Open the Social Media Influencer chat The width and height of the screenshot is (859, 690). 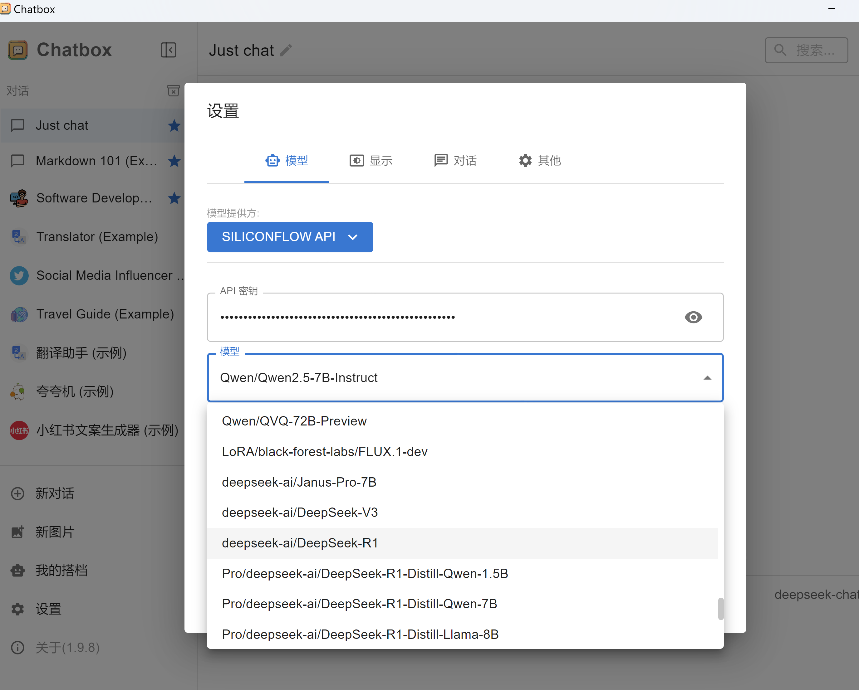click(104, 275)
